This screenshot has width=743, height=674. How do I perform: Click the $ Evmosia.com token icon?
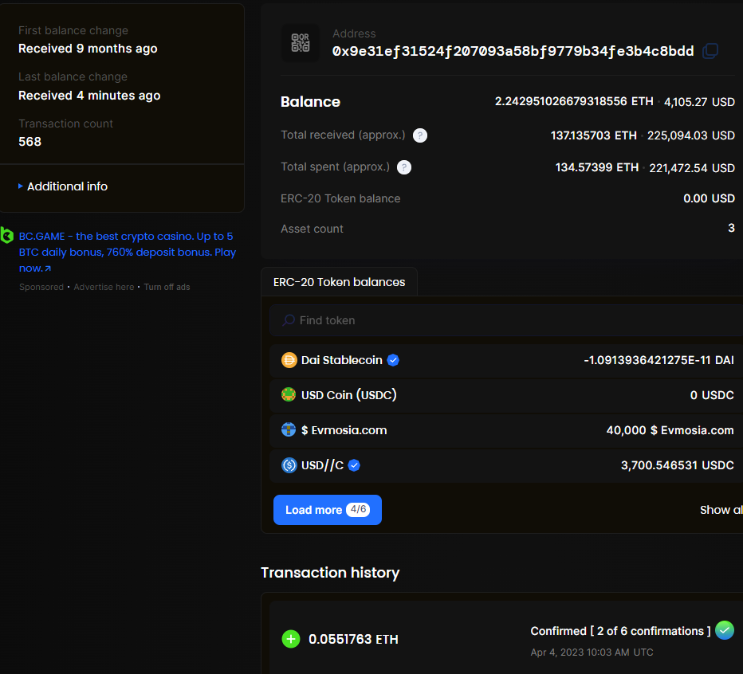pos(289,430)
